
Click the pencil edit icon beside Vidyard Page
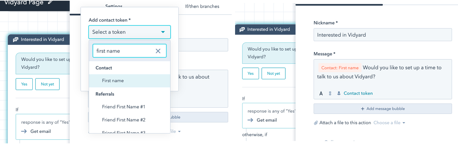point(50,2)
